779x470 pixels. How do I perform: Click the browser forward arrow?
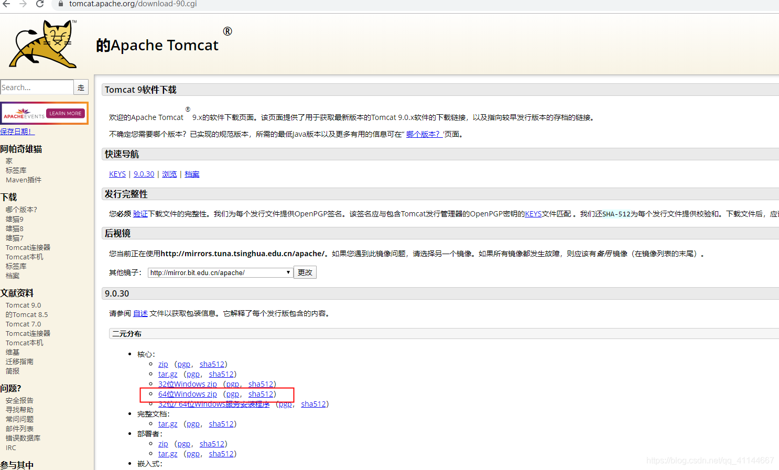[23, 4]
